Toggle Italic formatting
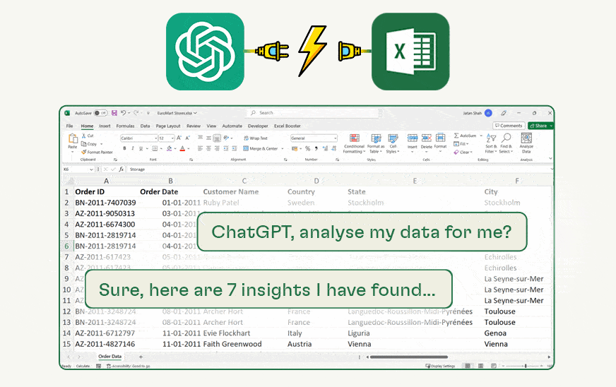The height and width of the screenshot is (387, 616). coord(134,149)
